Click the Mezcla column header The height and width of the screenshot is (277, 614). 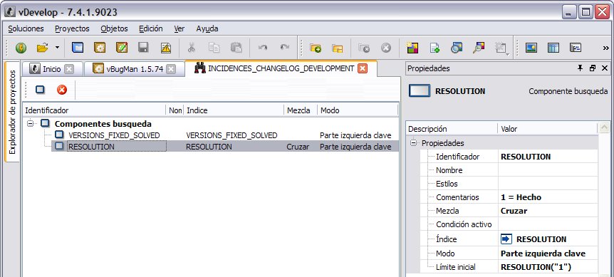tap(301, 110)
